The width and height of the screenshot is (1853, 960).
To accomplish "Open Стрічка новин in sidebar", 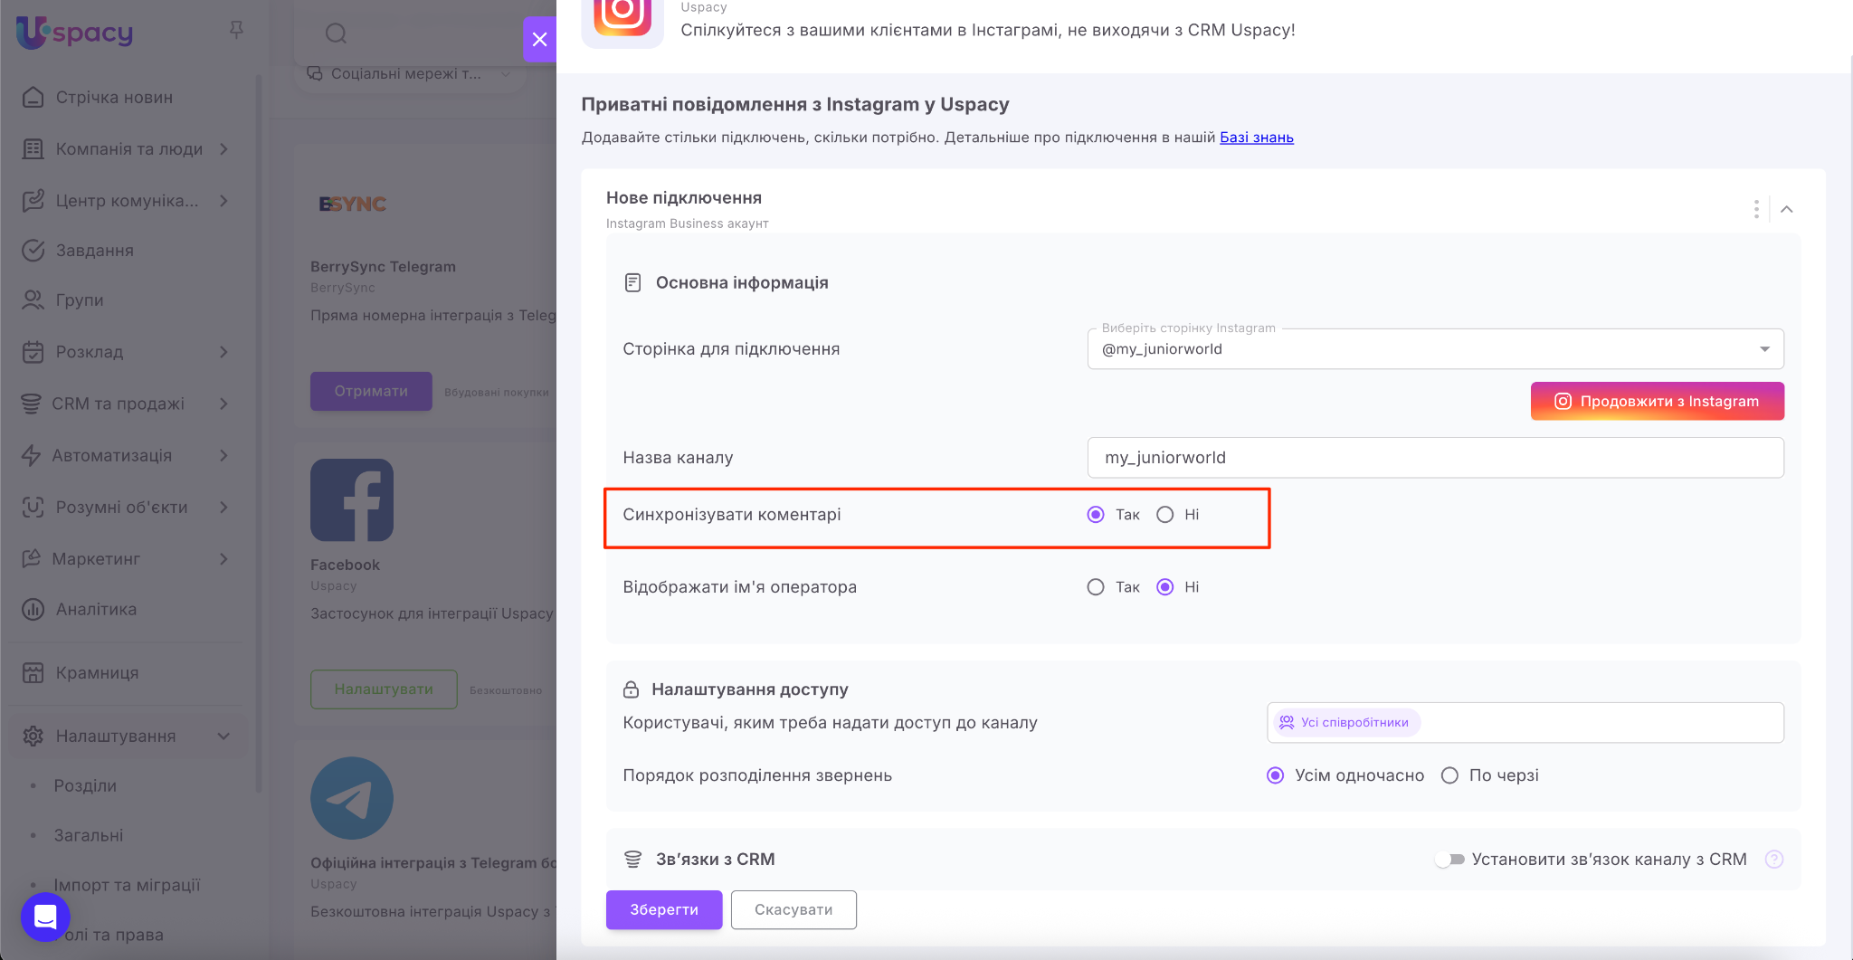I will click(x=114, y=98).
